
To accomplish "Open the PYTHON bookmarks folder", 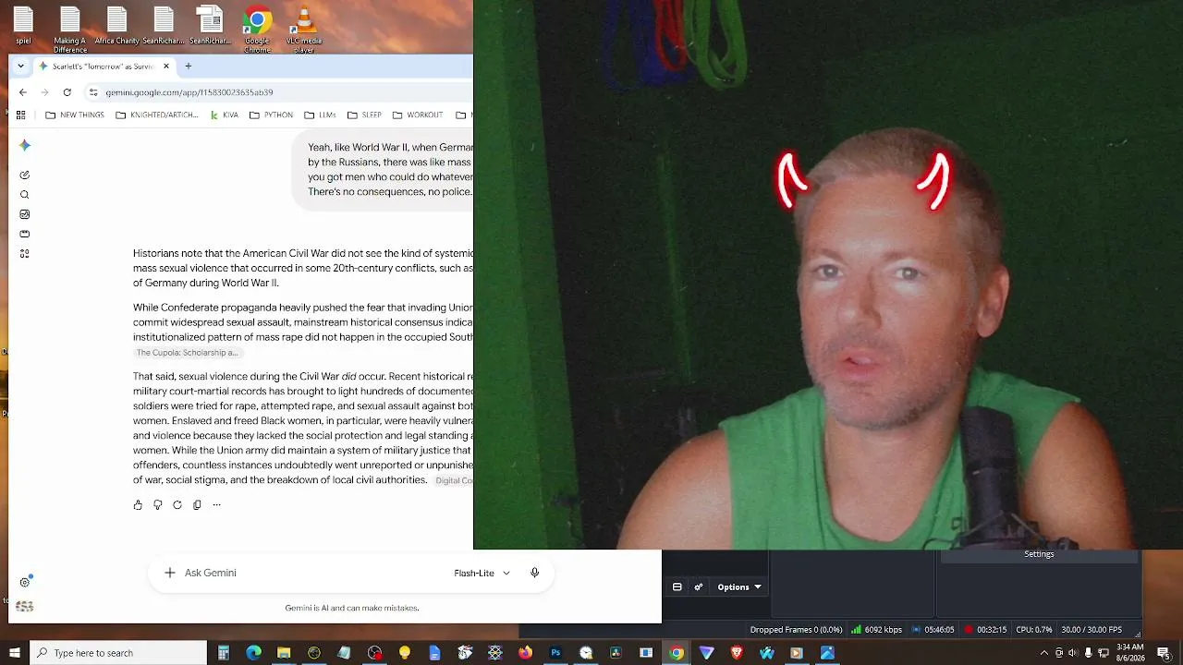I will pos(271,115).
